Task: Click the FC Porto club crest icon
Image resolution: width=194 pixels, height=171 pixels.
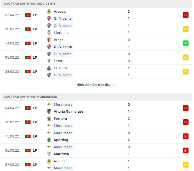Action: (49, 68)
